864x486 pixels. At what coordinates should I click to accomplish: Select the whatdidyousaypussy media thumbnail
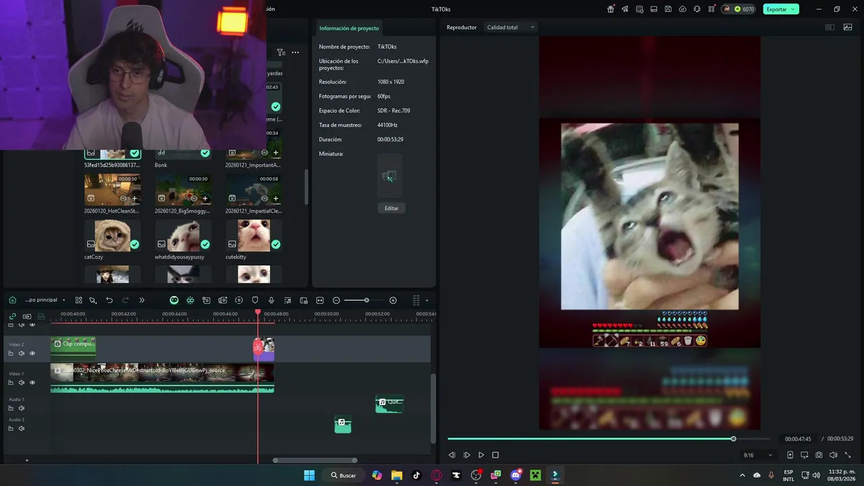[183, 236]
